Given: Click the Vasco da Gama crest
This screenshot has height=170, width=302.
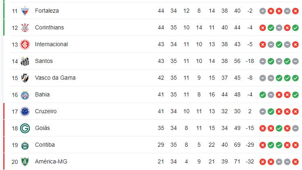Looking at the screenshot, I should (x=25, y=78).
